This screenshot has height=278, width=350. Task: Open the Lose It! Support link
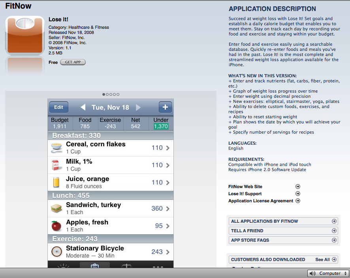coord(245,194)
